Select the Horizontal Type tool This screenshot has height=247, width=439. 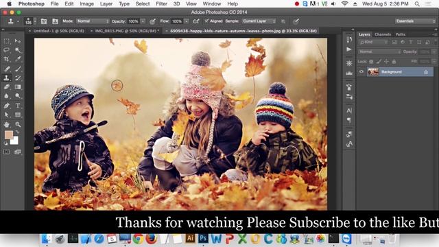coord(18,106)
